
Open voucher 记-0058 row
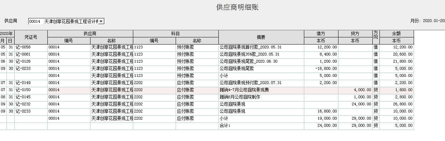click(x=207, y=47)
